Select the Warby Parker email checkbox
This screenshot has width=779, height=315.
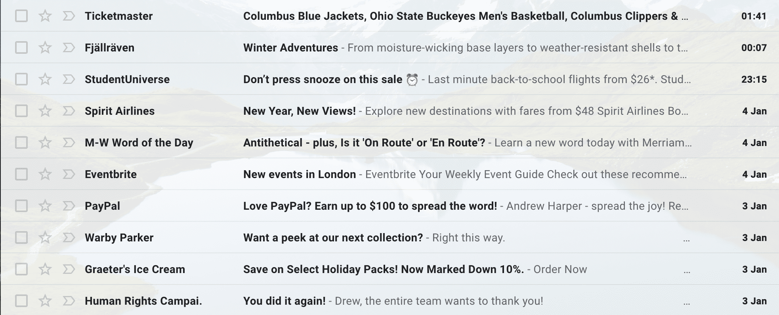pos(22,237)
